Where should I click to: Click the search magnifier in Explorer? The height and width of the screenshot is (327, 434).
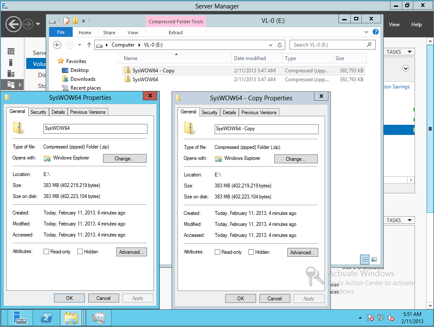pos(369,44)
